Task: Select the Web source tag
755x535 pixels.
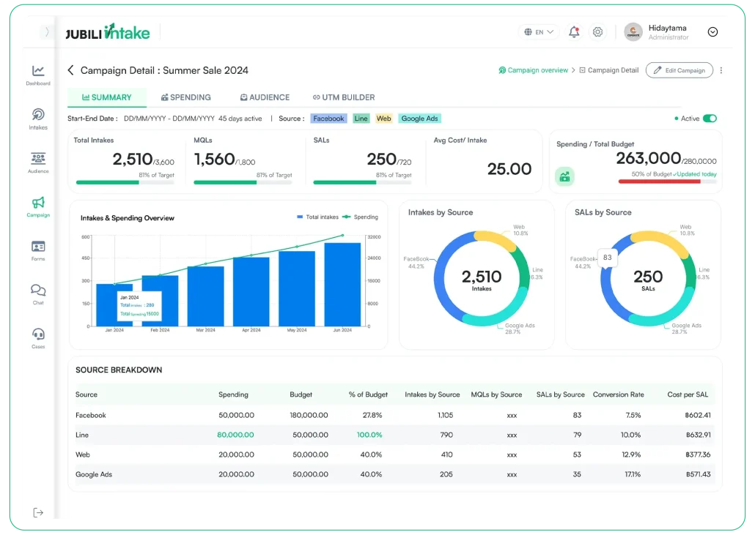Action: (x=384, y=119)
